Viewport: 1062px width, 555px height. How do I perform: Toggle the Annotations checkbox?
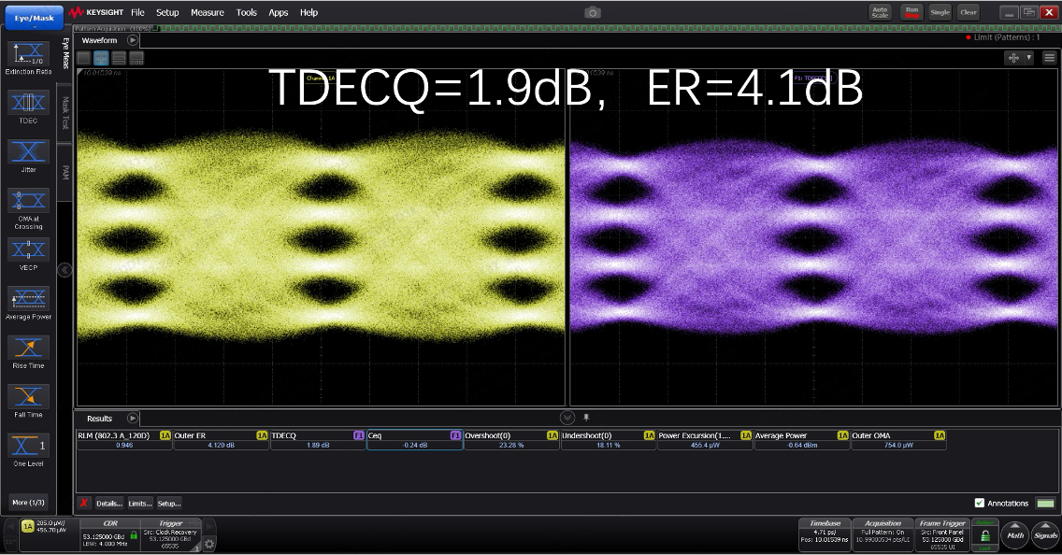tap(980, 503)
